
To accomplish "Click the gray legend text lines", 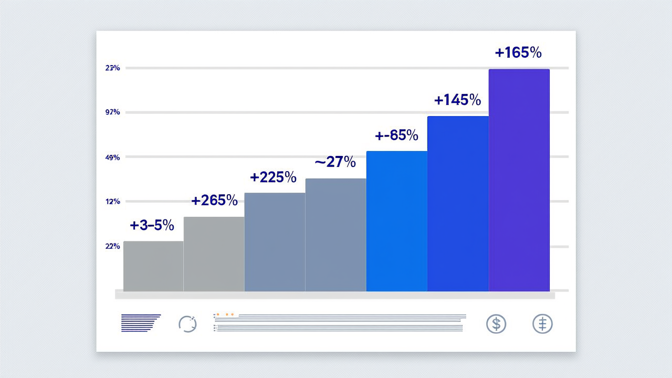I will pyautogui.click(x=340, y=322).
